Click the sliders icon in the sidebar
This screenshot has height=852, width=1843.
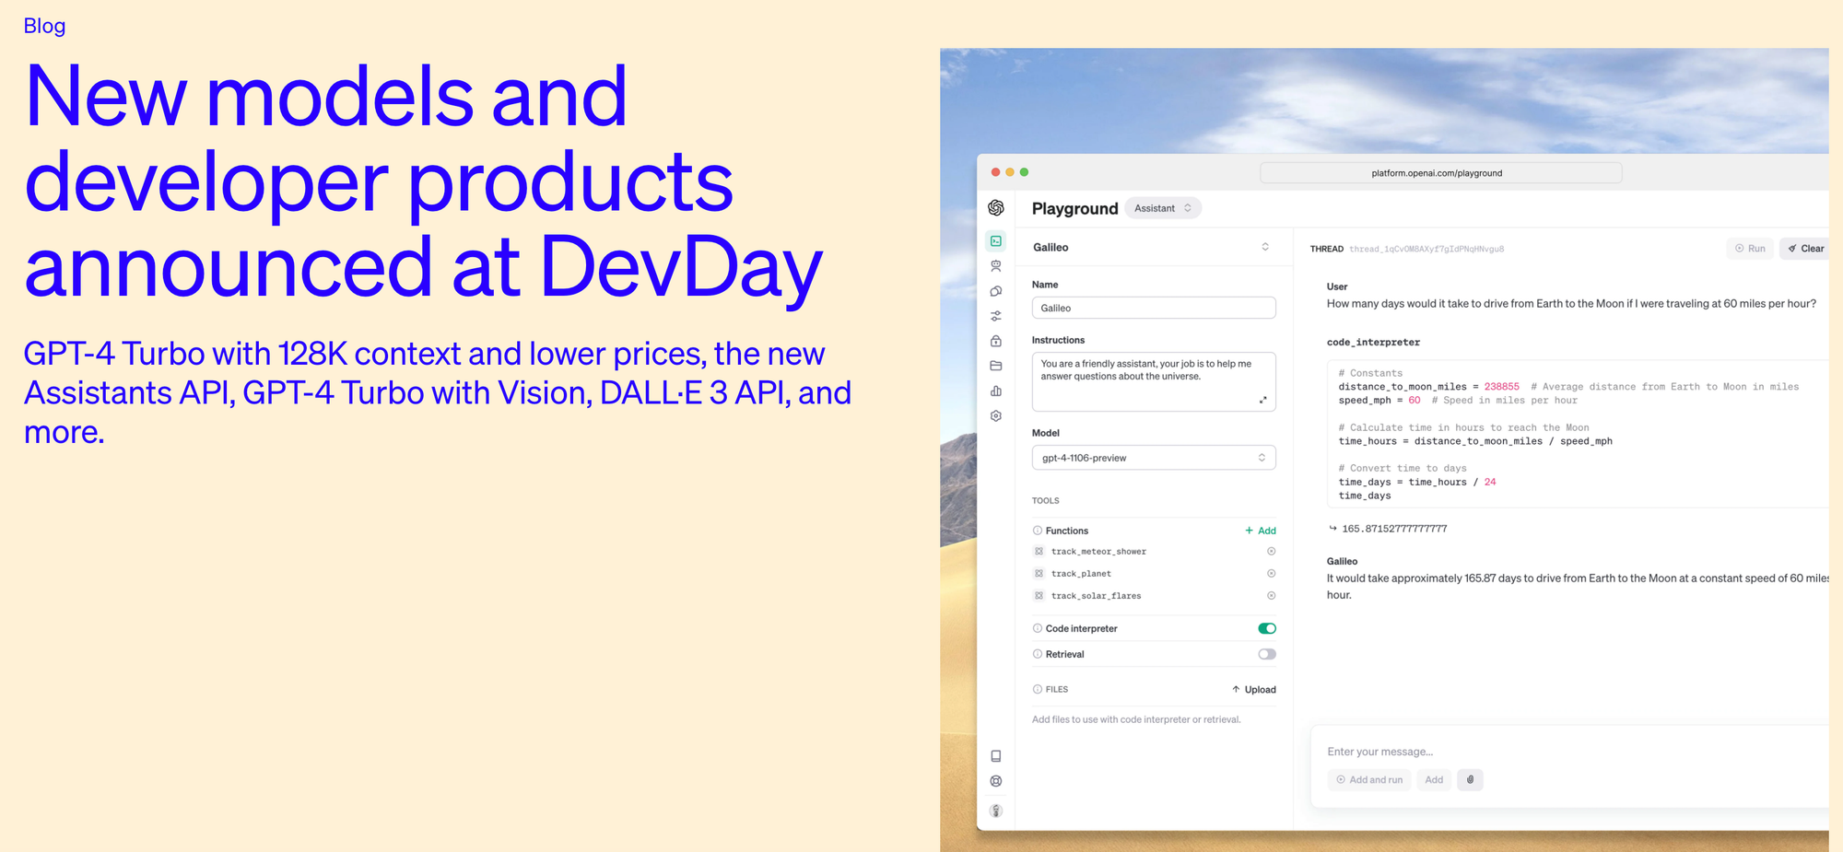pyautogui.click(x=996, y=316)
